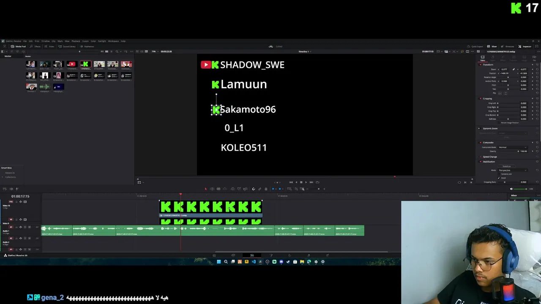The height and width of the screenshot is (304, 541).
Task: Click the Zoom X value field
Action: click(x=504, y=69)
